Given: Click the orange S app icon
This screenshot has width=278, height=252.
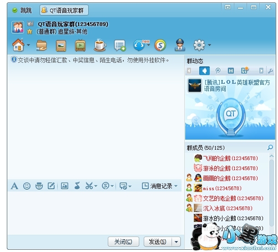Looking at the screenshot, I should tap(160, 45).
